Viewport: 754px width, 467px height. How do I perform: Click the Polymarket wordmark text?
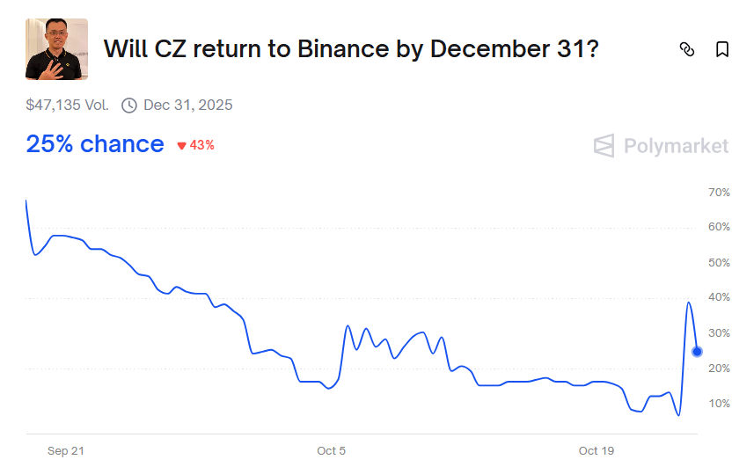point(676,146)
